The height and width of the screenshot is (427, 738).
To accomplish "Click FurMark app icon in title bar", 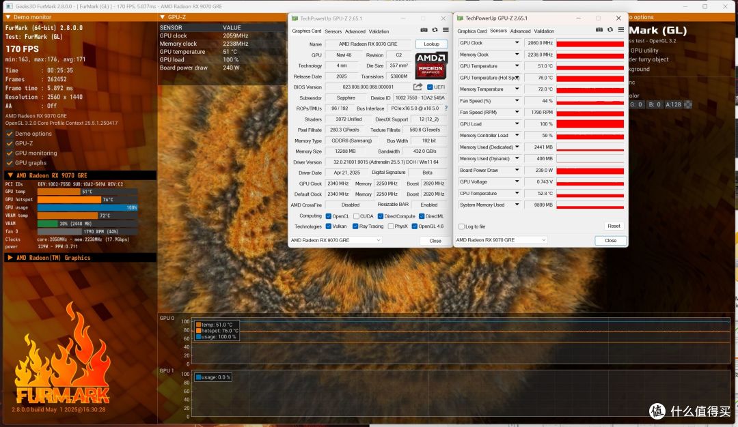I will point(9,6).
